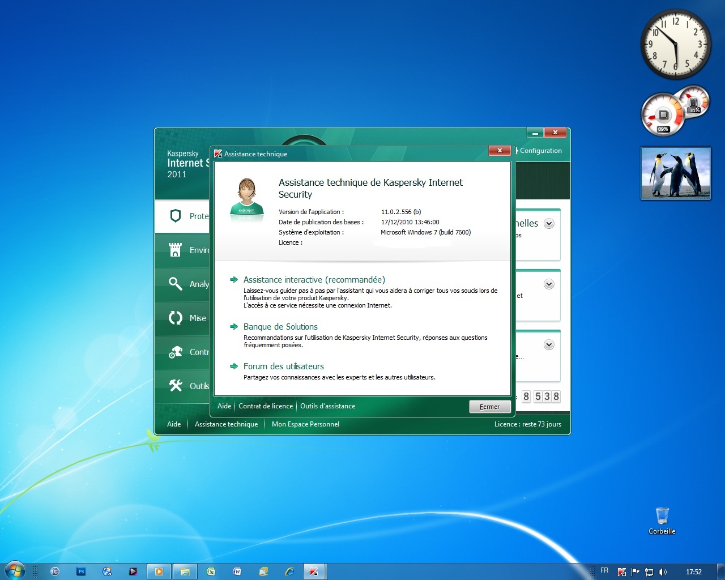Click Assistance technique in the main window footer

(226, 424)
